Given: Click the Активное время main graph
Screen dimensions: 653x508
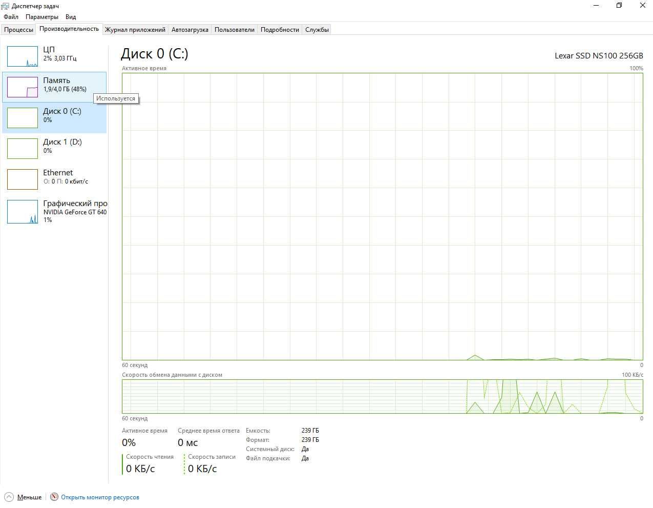Looking at the screenshot, I should pos(383,216).
